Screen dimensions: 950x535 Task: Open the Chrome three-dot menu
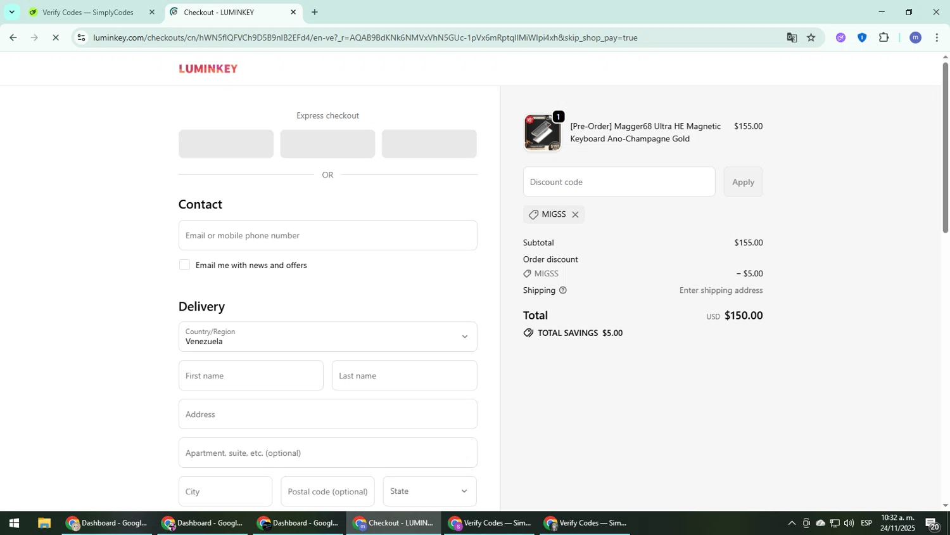tap(937, 37)
